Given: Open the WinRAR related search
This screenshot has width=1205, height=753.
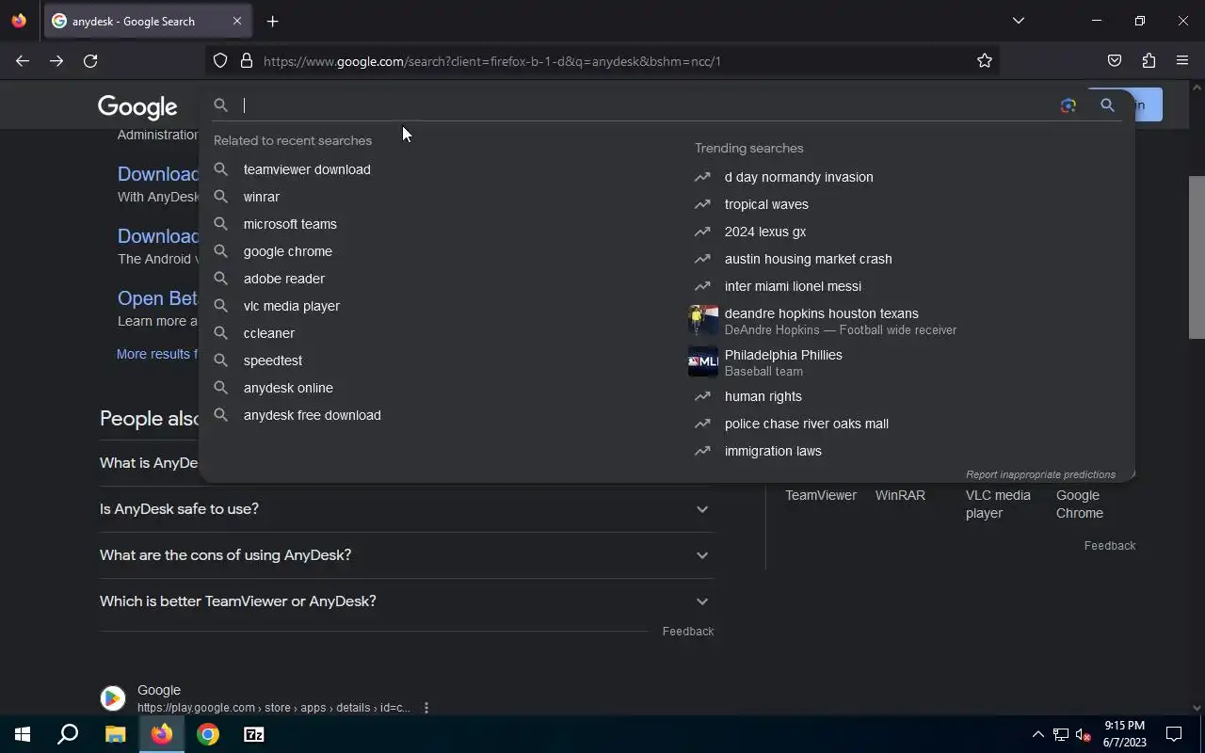Looking at the screenshot, I should tap(900, 495).
